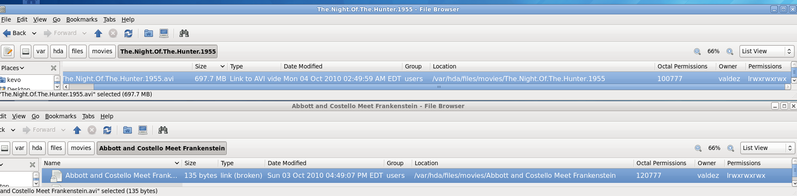
Task: Open the window menu icon in the top window title bar
Action: point(3,9)
